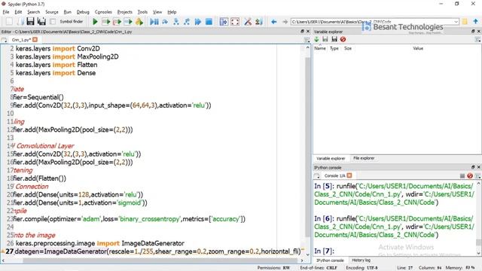Run the file with green play icon
Image resolution: width=482 pixels, height=271 pixels.
[95, 22]
